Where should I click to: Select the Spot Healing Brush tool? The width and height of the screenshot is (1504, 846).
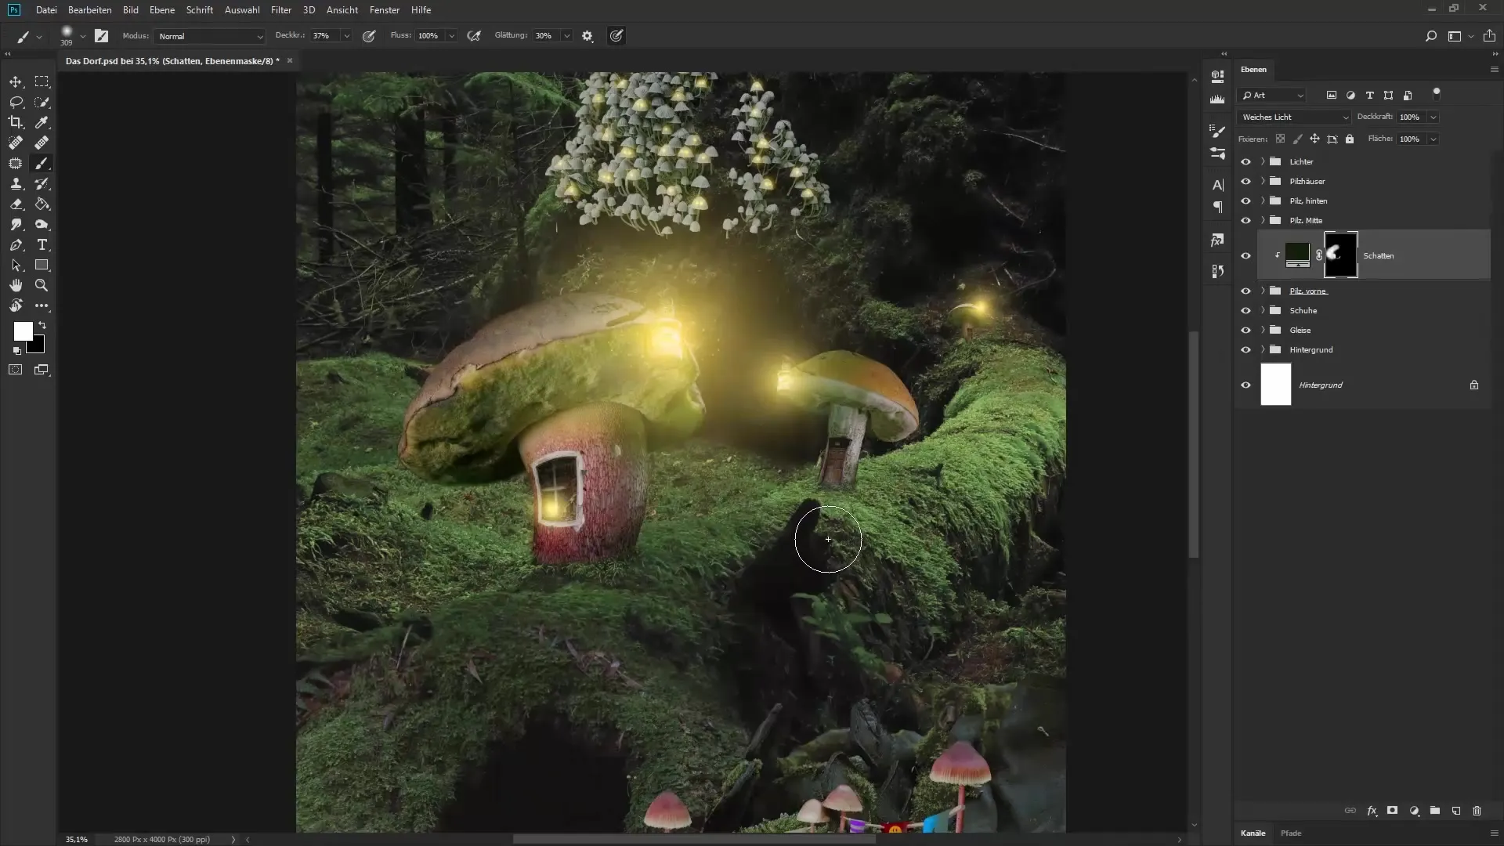(x=16, y=143)
